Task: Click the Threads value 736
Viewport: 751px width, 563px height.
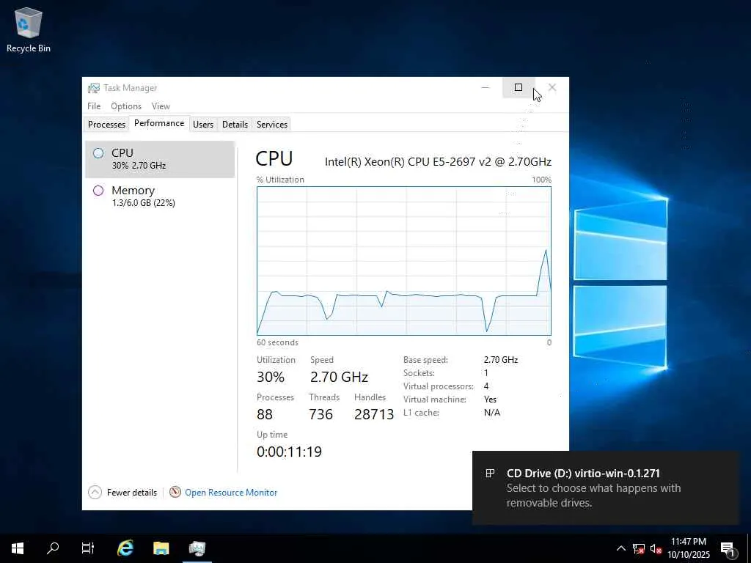Action: 321,414
